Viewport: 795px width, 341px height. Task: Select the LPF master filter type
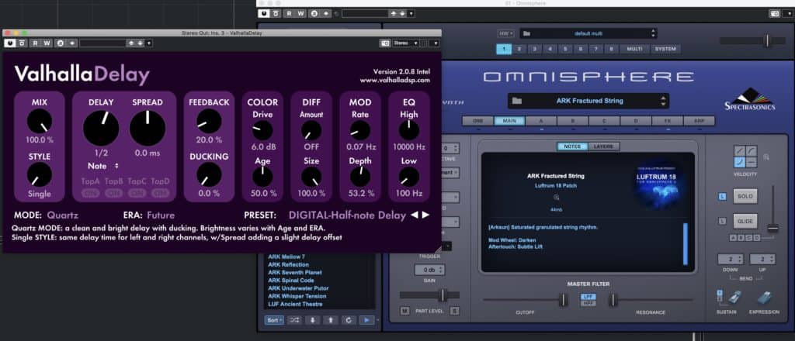(588, 297)
